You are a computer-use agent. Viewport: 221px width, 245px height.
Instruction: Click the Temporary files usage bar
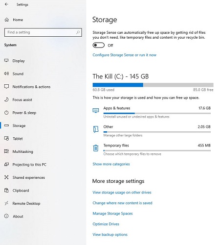157,150
